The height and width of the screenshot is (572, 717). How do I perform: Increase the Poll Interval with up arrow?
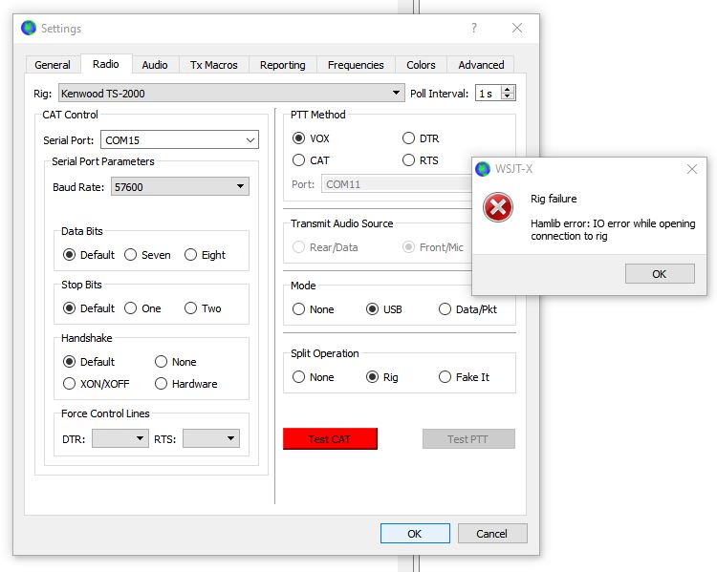point(508,89)
